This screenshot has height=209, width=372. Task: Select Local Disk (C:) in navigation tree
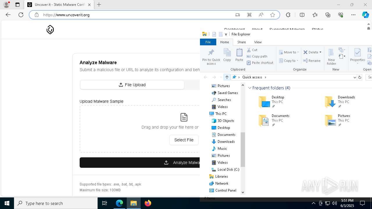pos(228,170)
